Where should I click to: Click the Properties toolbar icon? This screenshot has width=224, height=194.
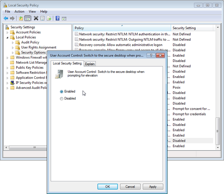coord(42,18)
